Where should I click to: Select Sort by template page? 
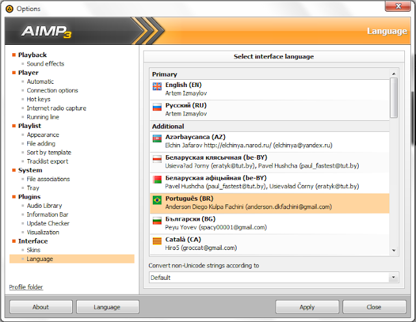[49, 153]
